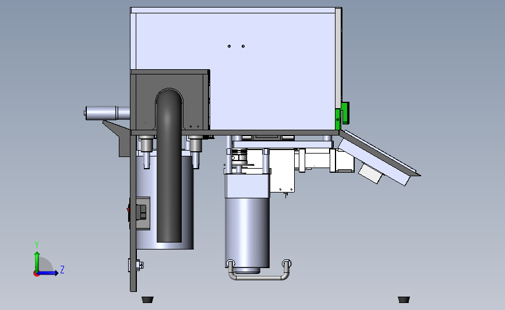
Task: Select the horizontal cylinder on the left side
Action: tap(107, 113)
